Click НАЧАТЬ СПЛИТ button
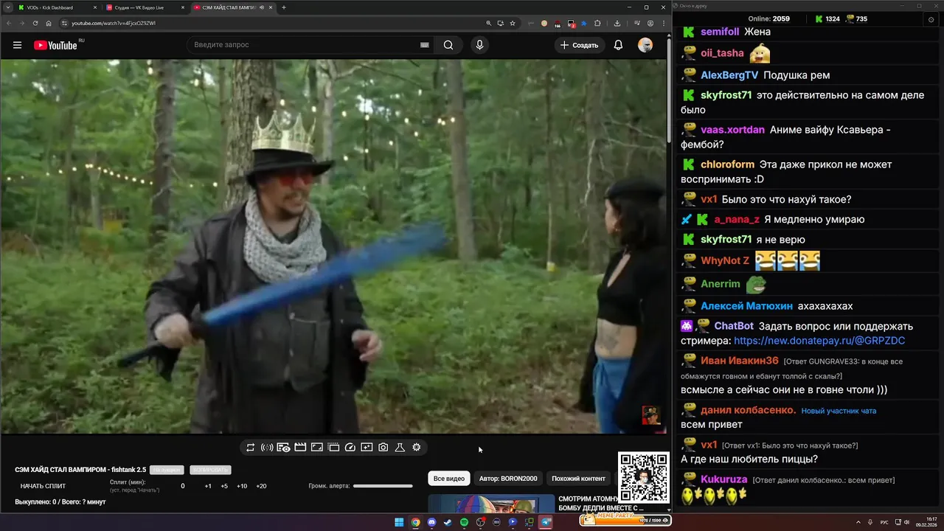This screenshot has width=944, height=531. pyautogui.click(x=43, y=486)
